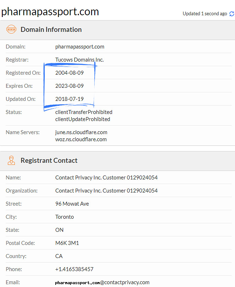Click the Expires On date 2023-08-09
The image size is (235, 287).
point(69,86)
